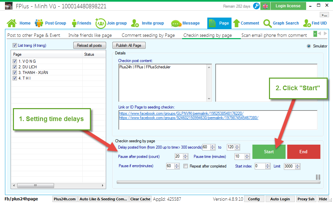Viewport: 333px width, 203px height.
Task: Click Auto Like & Seeding Com... button
Action: point(103,199)
